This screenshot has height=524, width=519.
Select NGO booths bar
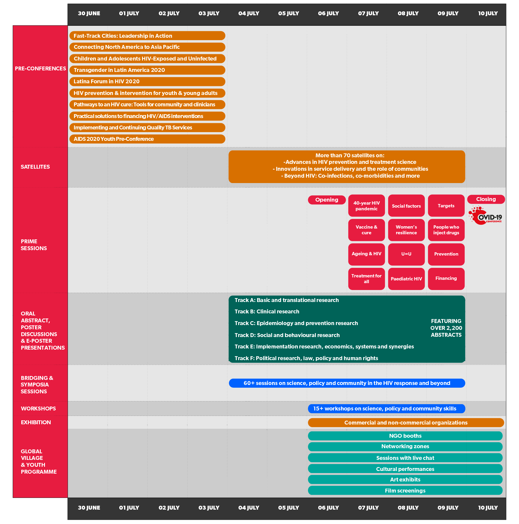pyautogui.click(x=405, y=436)
